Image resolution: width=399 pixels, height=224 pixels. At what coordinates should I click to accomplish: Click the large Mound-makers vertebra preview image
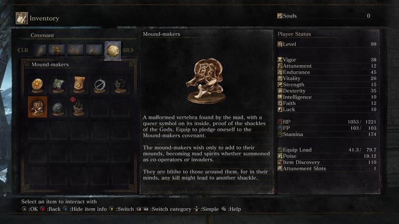click(x=206, y=81)
